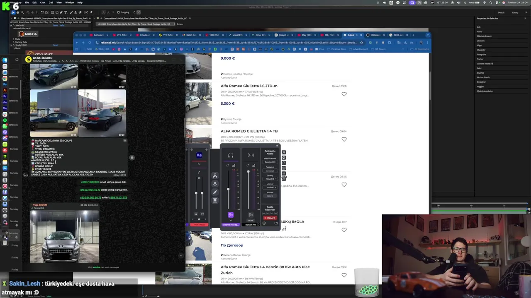
Task: Open the Latency minimal dropdown
Action: [270, 187]
